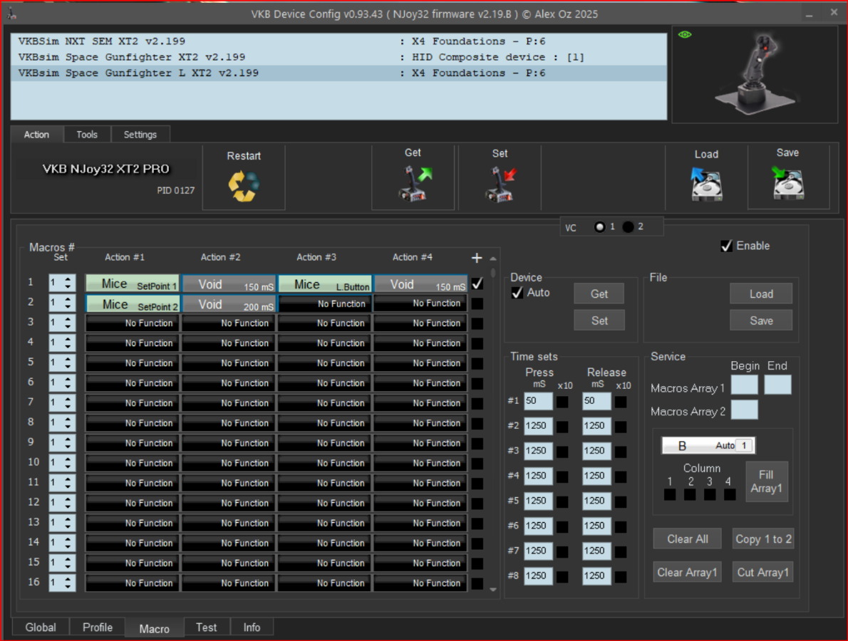848x641 pixels.
Task: Click the Get joystick icon with green arrow
Action: [413, 184]
